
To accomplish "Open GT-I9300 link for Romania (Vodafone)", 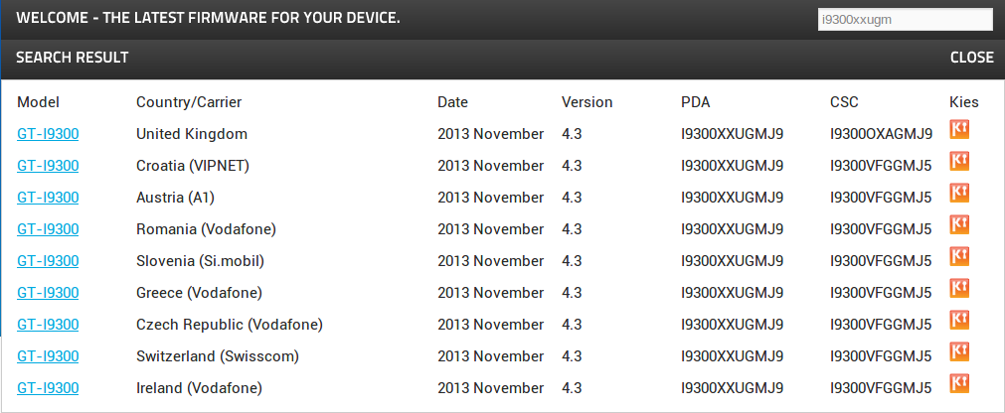I will [48, 229].
